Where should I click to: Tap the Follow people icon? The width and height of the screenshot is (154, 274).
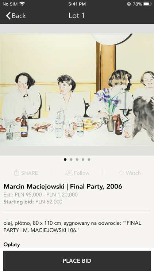(x=69, y=173)
